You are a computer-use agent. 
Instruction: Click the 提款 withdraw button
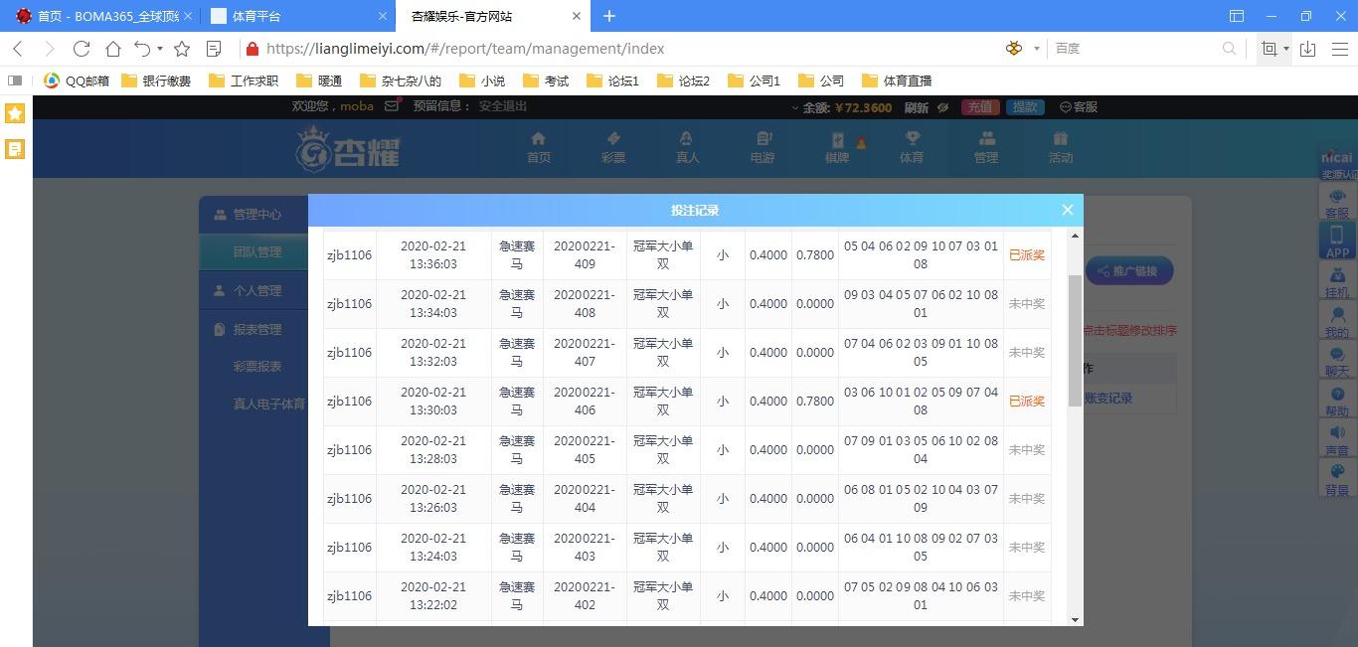pyautogui.click(x=1025, y=107)
